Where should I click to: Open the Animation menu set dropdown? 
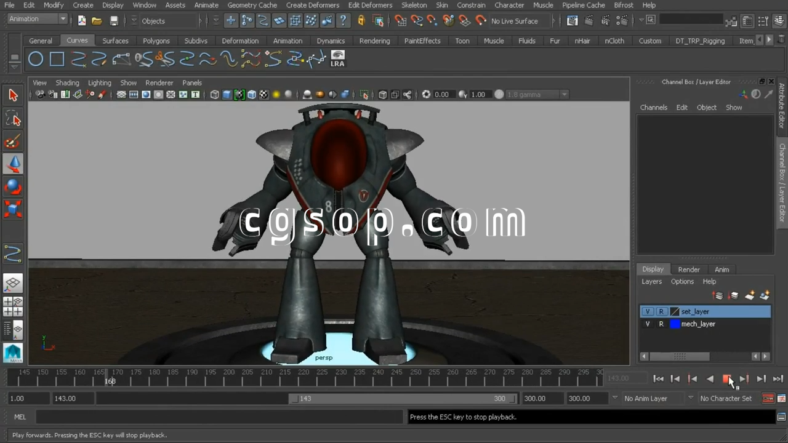(62, 19)
